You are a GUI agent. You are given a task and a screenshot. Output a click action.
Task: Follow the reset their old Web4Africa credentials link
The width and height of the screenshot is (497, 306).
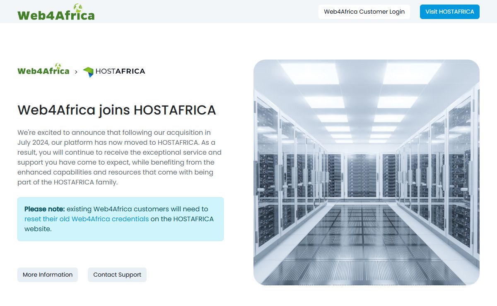click(87, 219)
